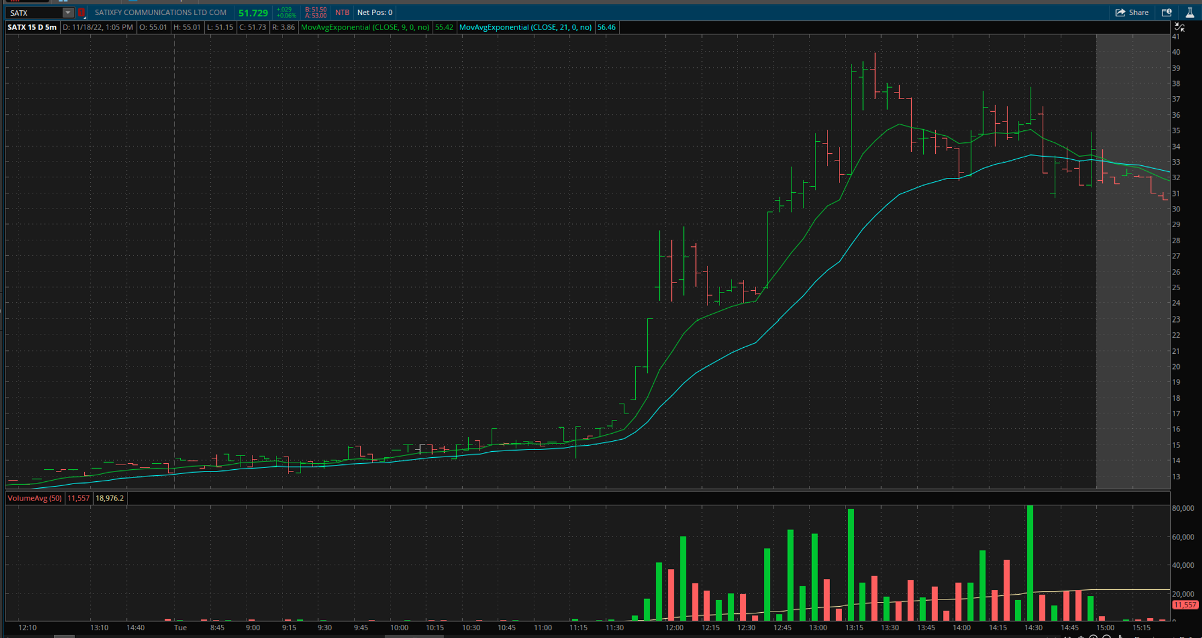Click the O: 55.01 open value
1202x638 pixels.
click(x=153, y=27)
